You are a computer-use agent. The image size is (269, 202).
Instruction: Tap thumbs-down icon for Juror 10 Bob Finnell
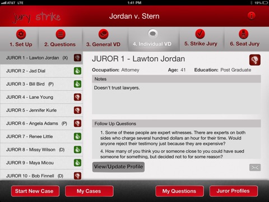[x=77, y=176]
